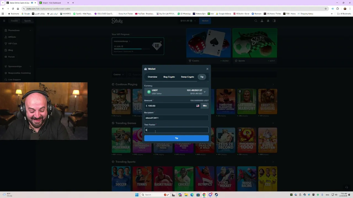The height and width of the screenshot is (198, 353).
Task: Click the Stake logo in the header
Action: pos(117,21)
